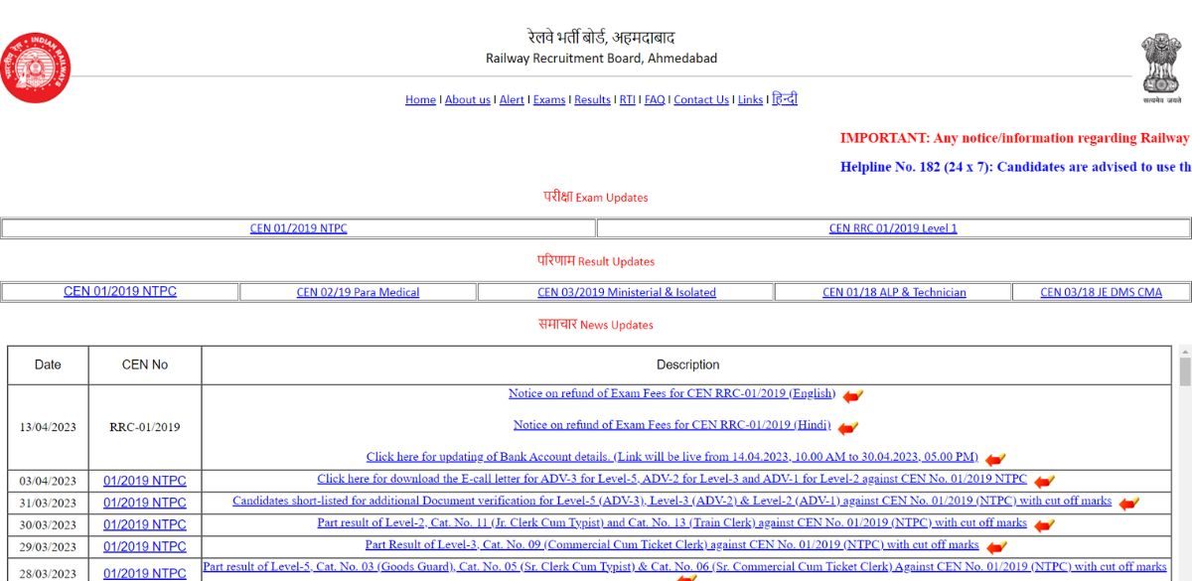The height and width of the screenshot is (581, 1192).
Task: Click the news table scrollbar thumb
Action: click(1184, 371)
